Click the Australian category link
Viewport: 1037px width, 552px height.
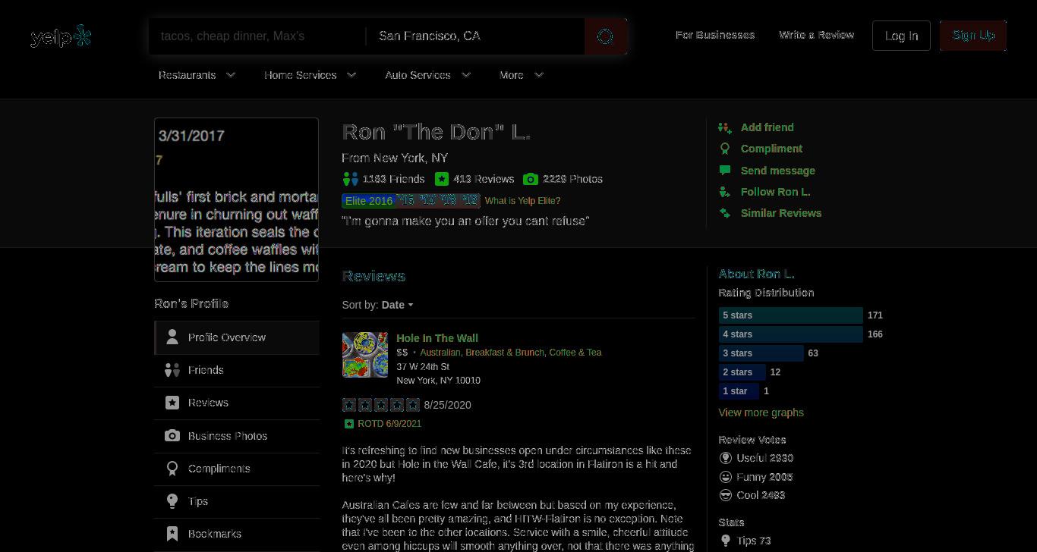440,353
